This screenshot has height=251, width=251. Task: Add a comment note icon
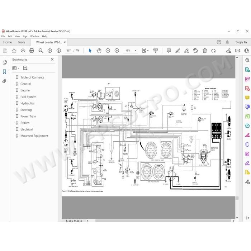click(169, 51)
